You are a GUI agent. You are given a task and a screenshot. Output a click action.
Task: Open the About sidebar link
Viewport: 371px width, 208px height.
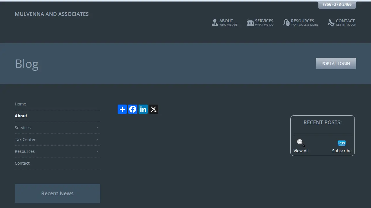21,116
